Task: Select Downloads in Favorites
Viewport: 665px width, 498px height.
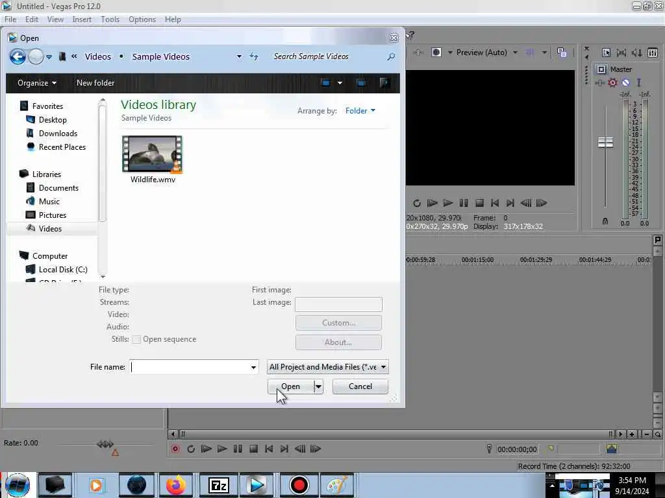Action: tap(58, 134)
